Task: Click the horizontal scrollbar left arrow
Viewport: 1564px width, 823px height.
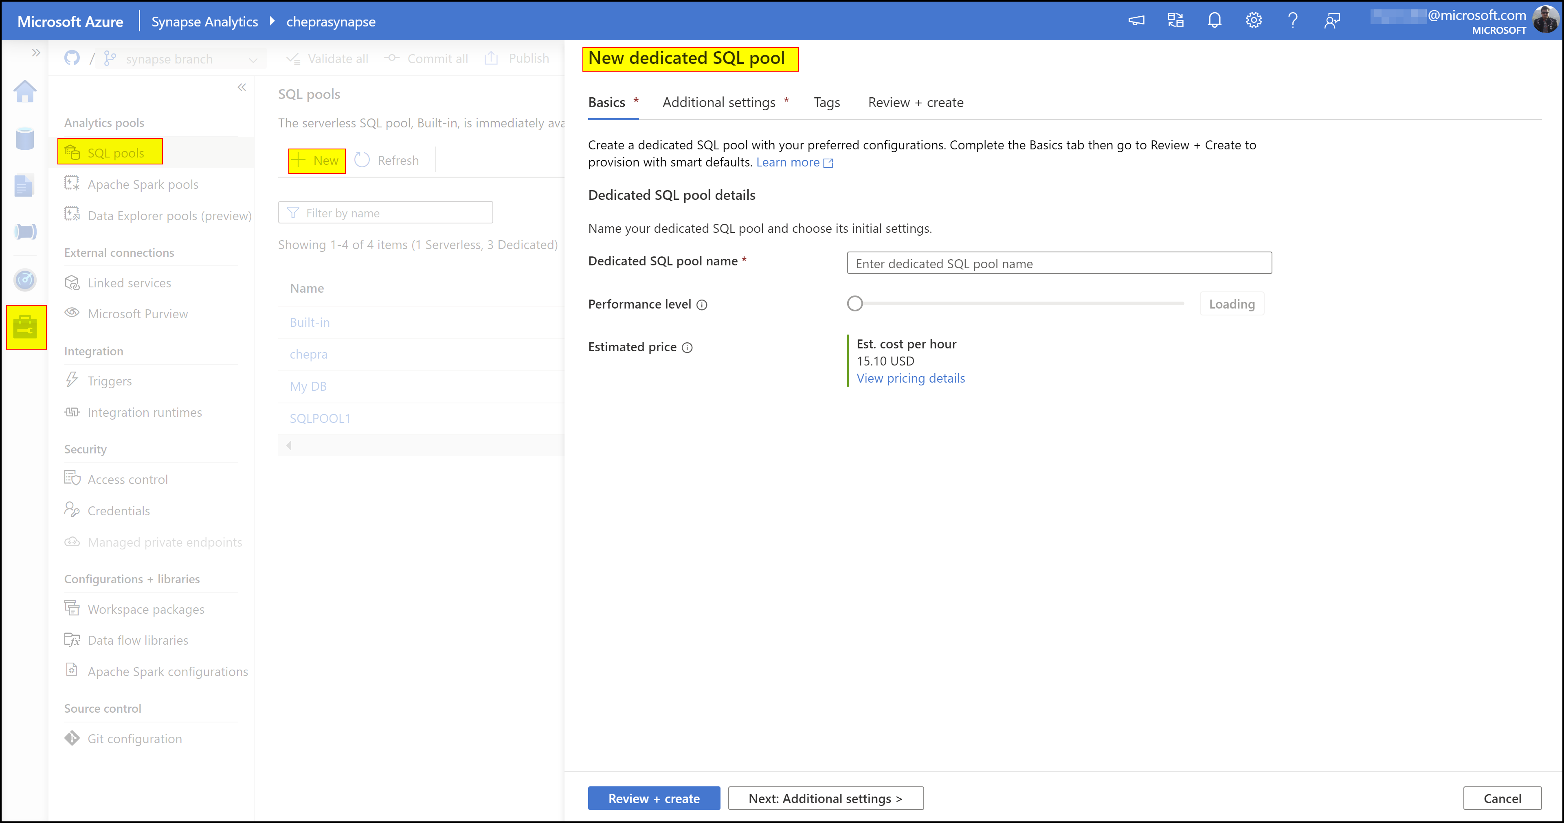Action: (x=289, y=446)
